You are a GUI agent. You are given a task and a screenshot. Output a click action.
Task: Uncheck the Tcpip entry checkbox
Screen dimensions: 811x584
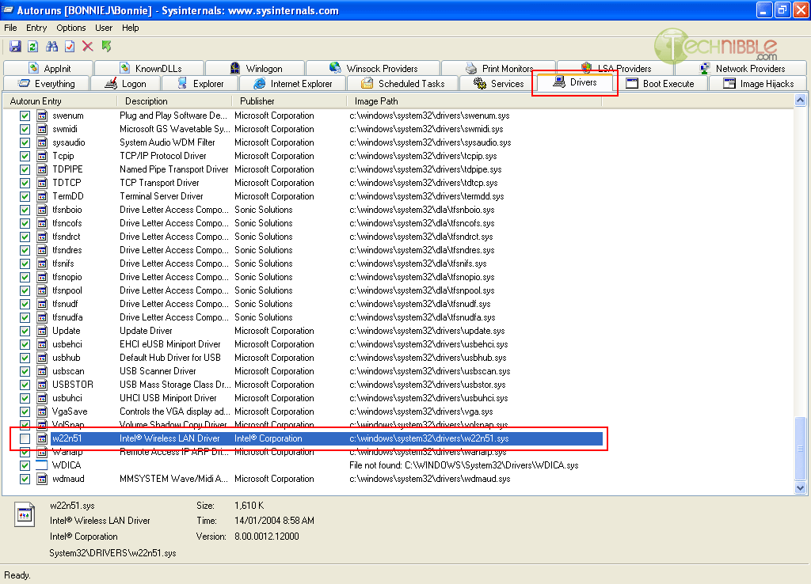tap(25, 156)
